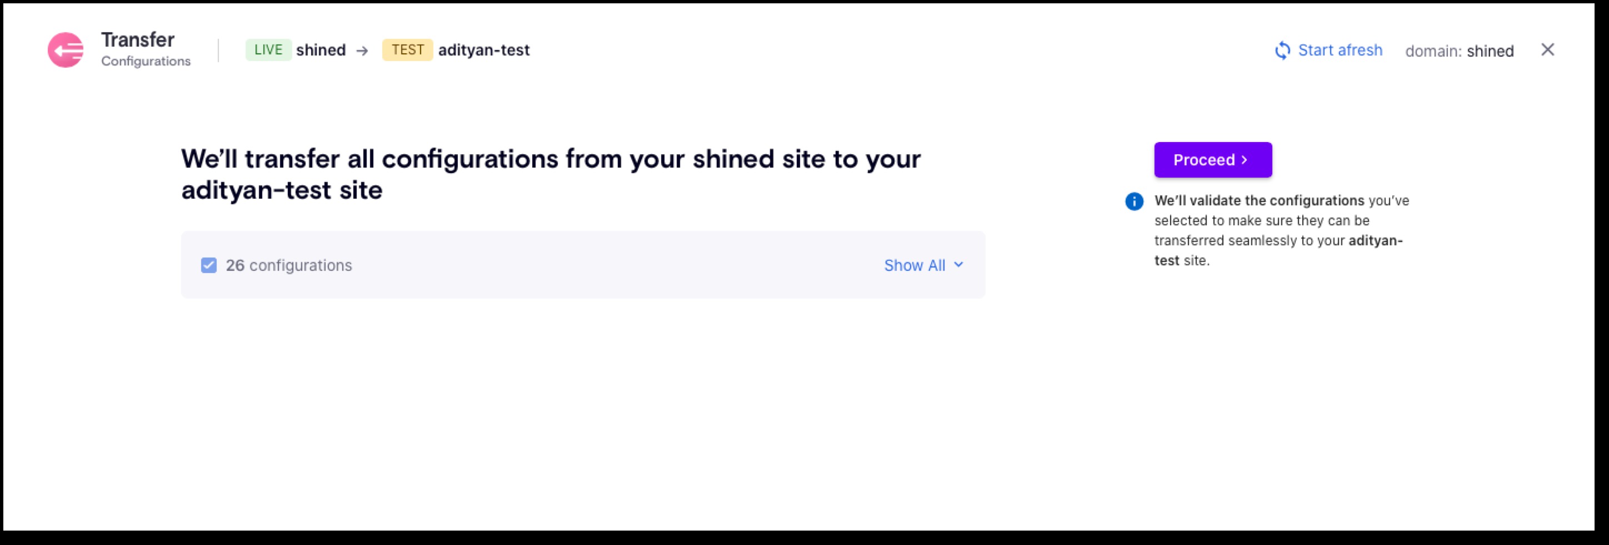Select the source site name shined
1609x545 pixels.
click(321, 50)
